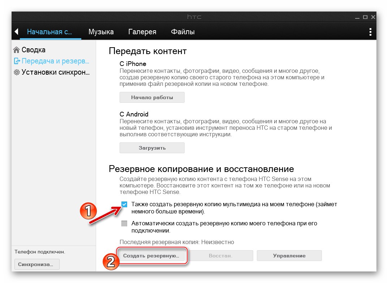This screenshot has height=283, width=388.
Task: Click the Загрузить button under Android
Action: click(x=152, y=148)
